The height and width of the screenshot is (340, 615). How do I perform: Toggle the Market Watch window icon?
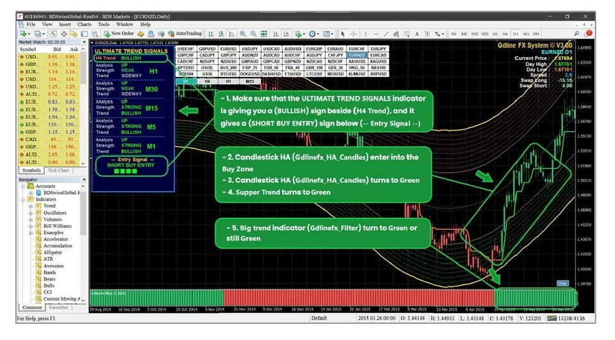pyautogui.click(x=54, y=34)
